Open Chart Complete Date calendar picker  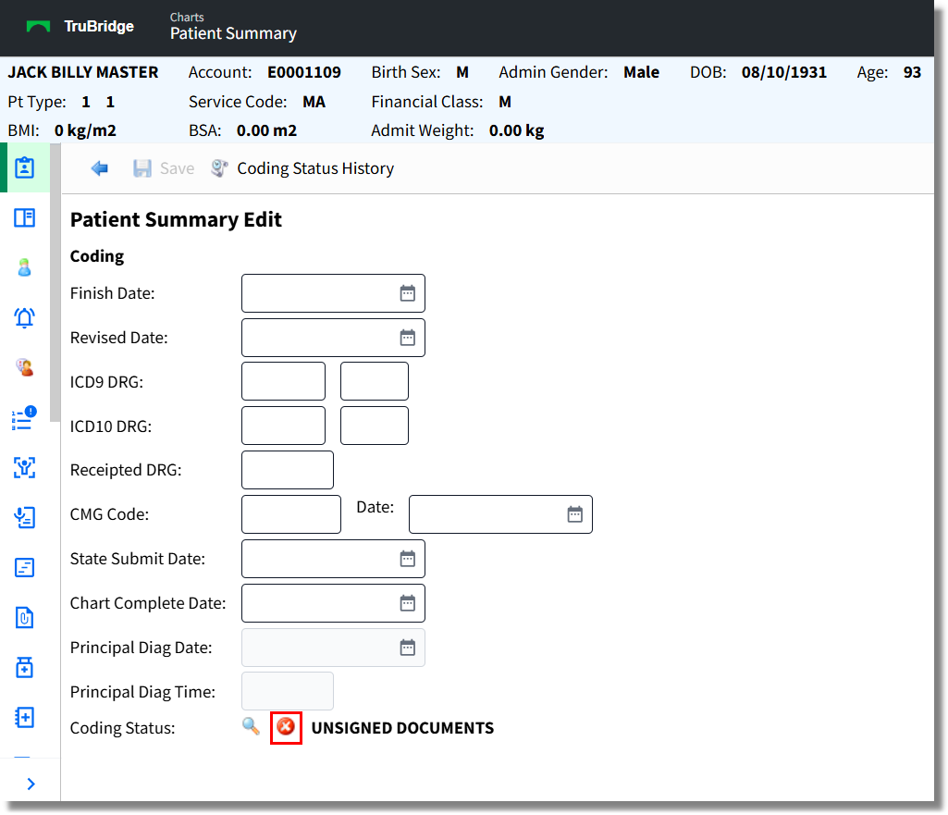tap(408, 603)
